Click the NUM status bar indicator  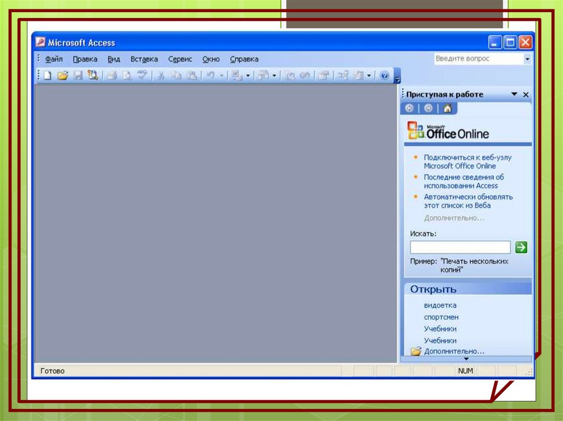coord(465,371)
